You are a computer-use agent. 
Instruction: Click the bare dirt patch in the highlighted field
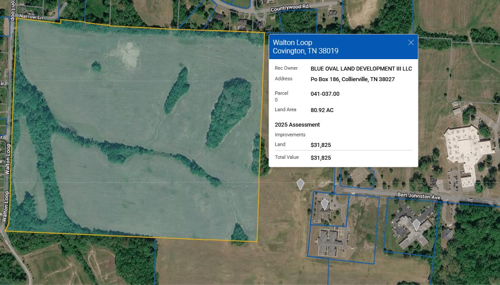(128, 53)
